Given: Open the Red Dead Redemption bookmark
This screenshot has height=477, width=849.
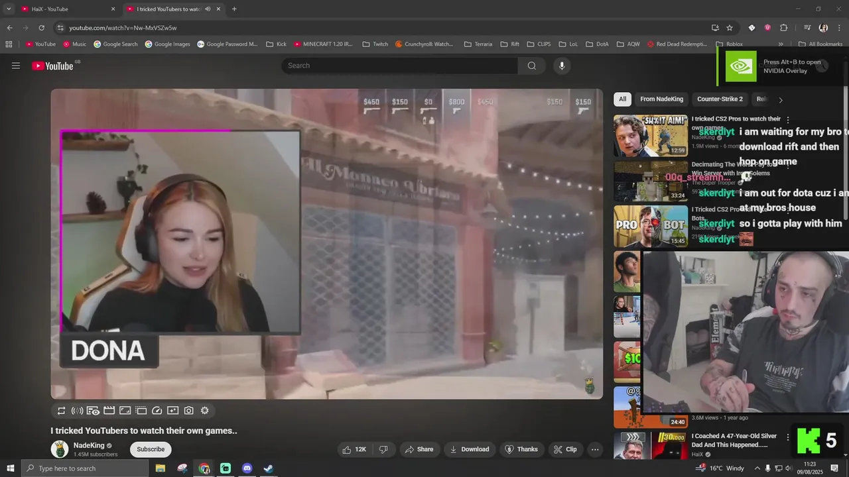Looking at the screenshot, I should 677,44.
